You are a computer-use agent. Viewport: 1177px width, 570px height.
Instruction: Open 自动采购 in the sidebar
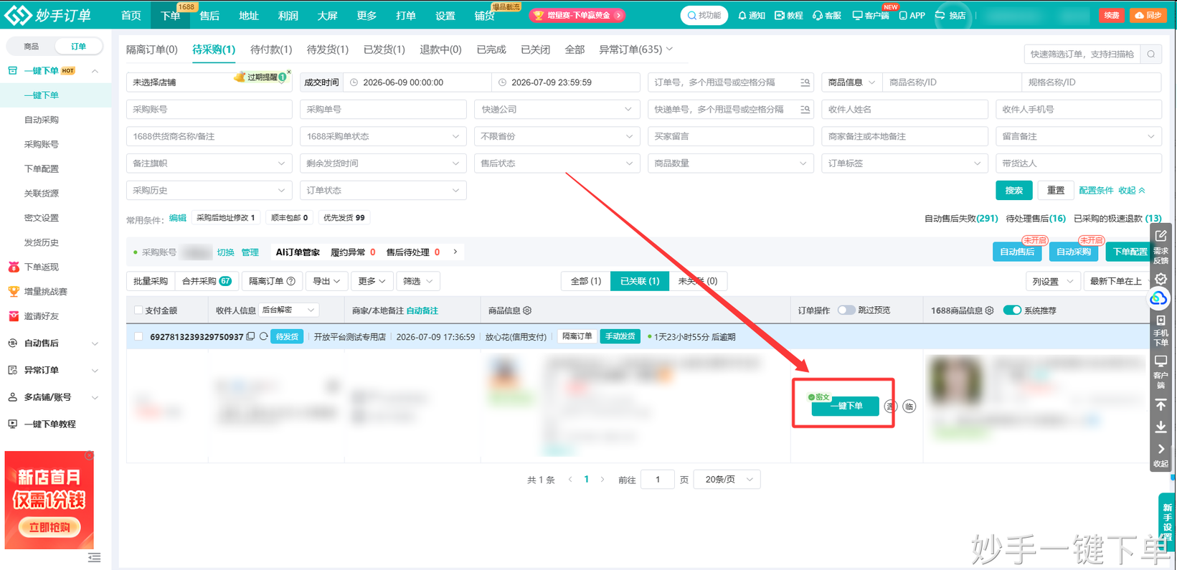[42, 120]
